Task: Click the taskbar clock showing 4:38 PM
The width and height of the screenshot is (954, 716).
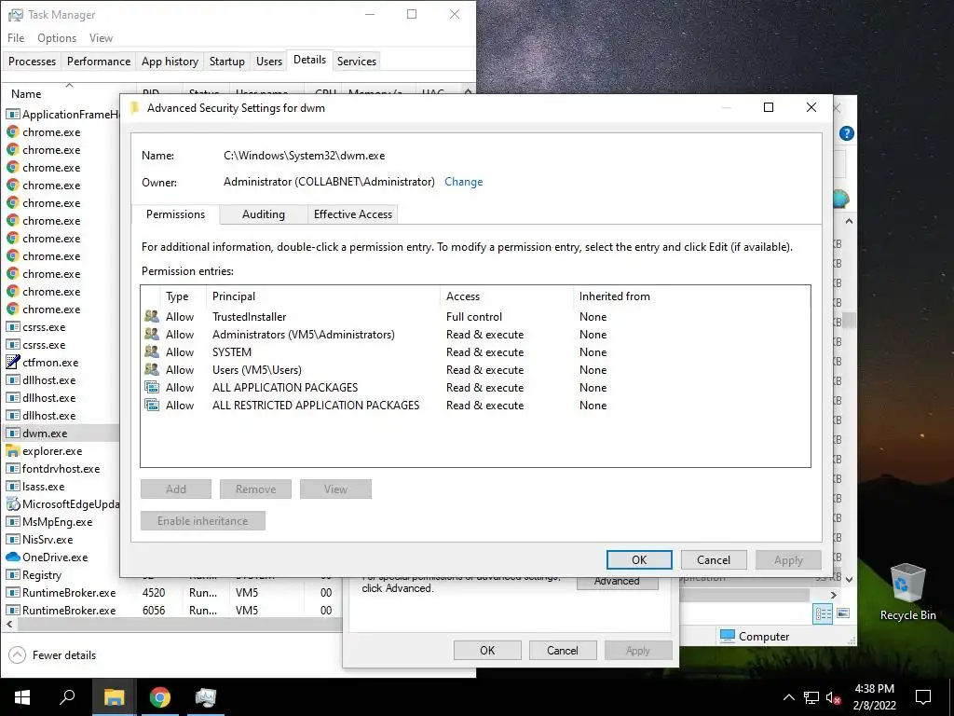Action: pos(874,697)
